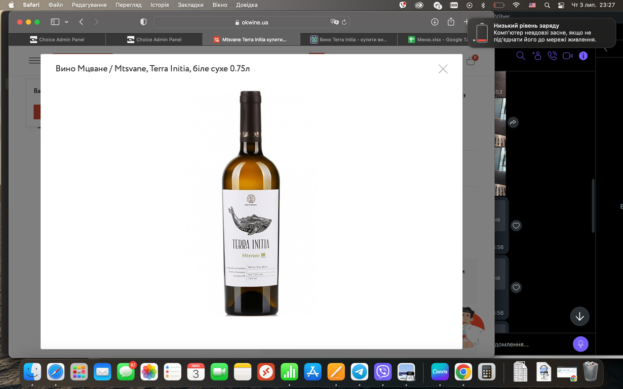Open Перегляд menu
Viewport: 623px width, 389px height.
(x=129, y=5)
